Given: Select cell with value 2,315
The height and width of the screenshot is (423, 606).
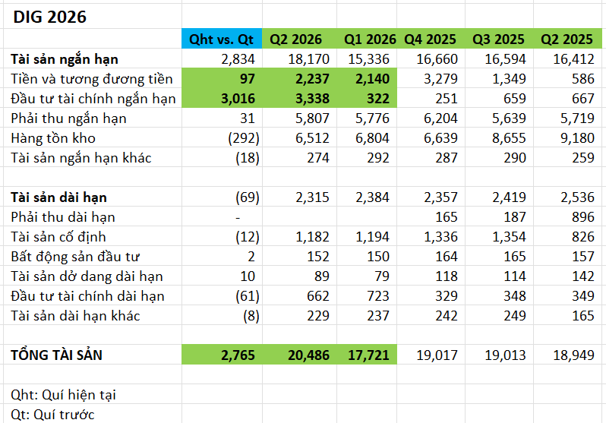Looking at the screenshot, I should (299, 197).
